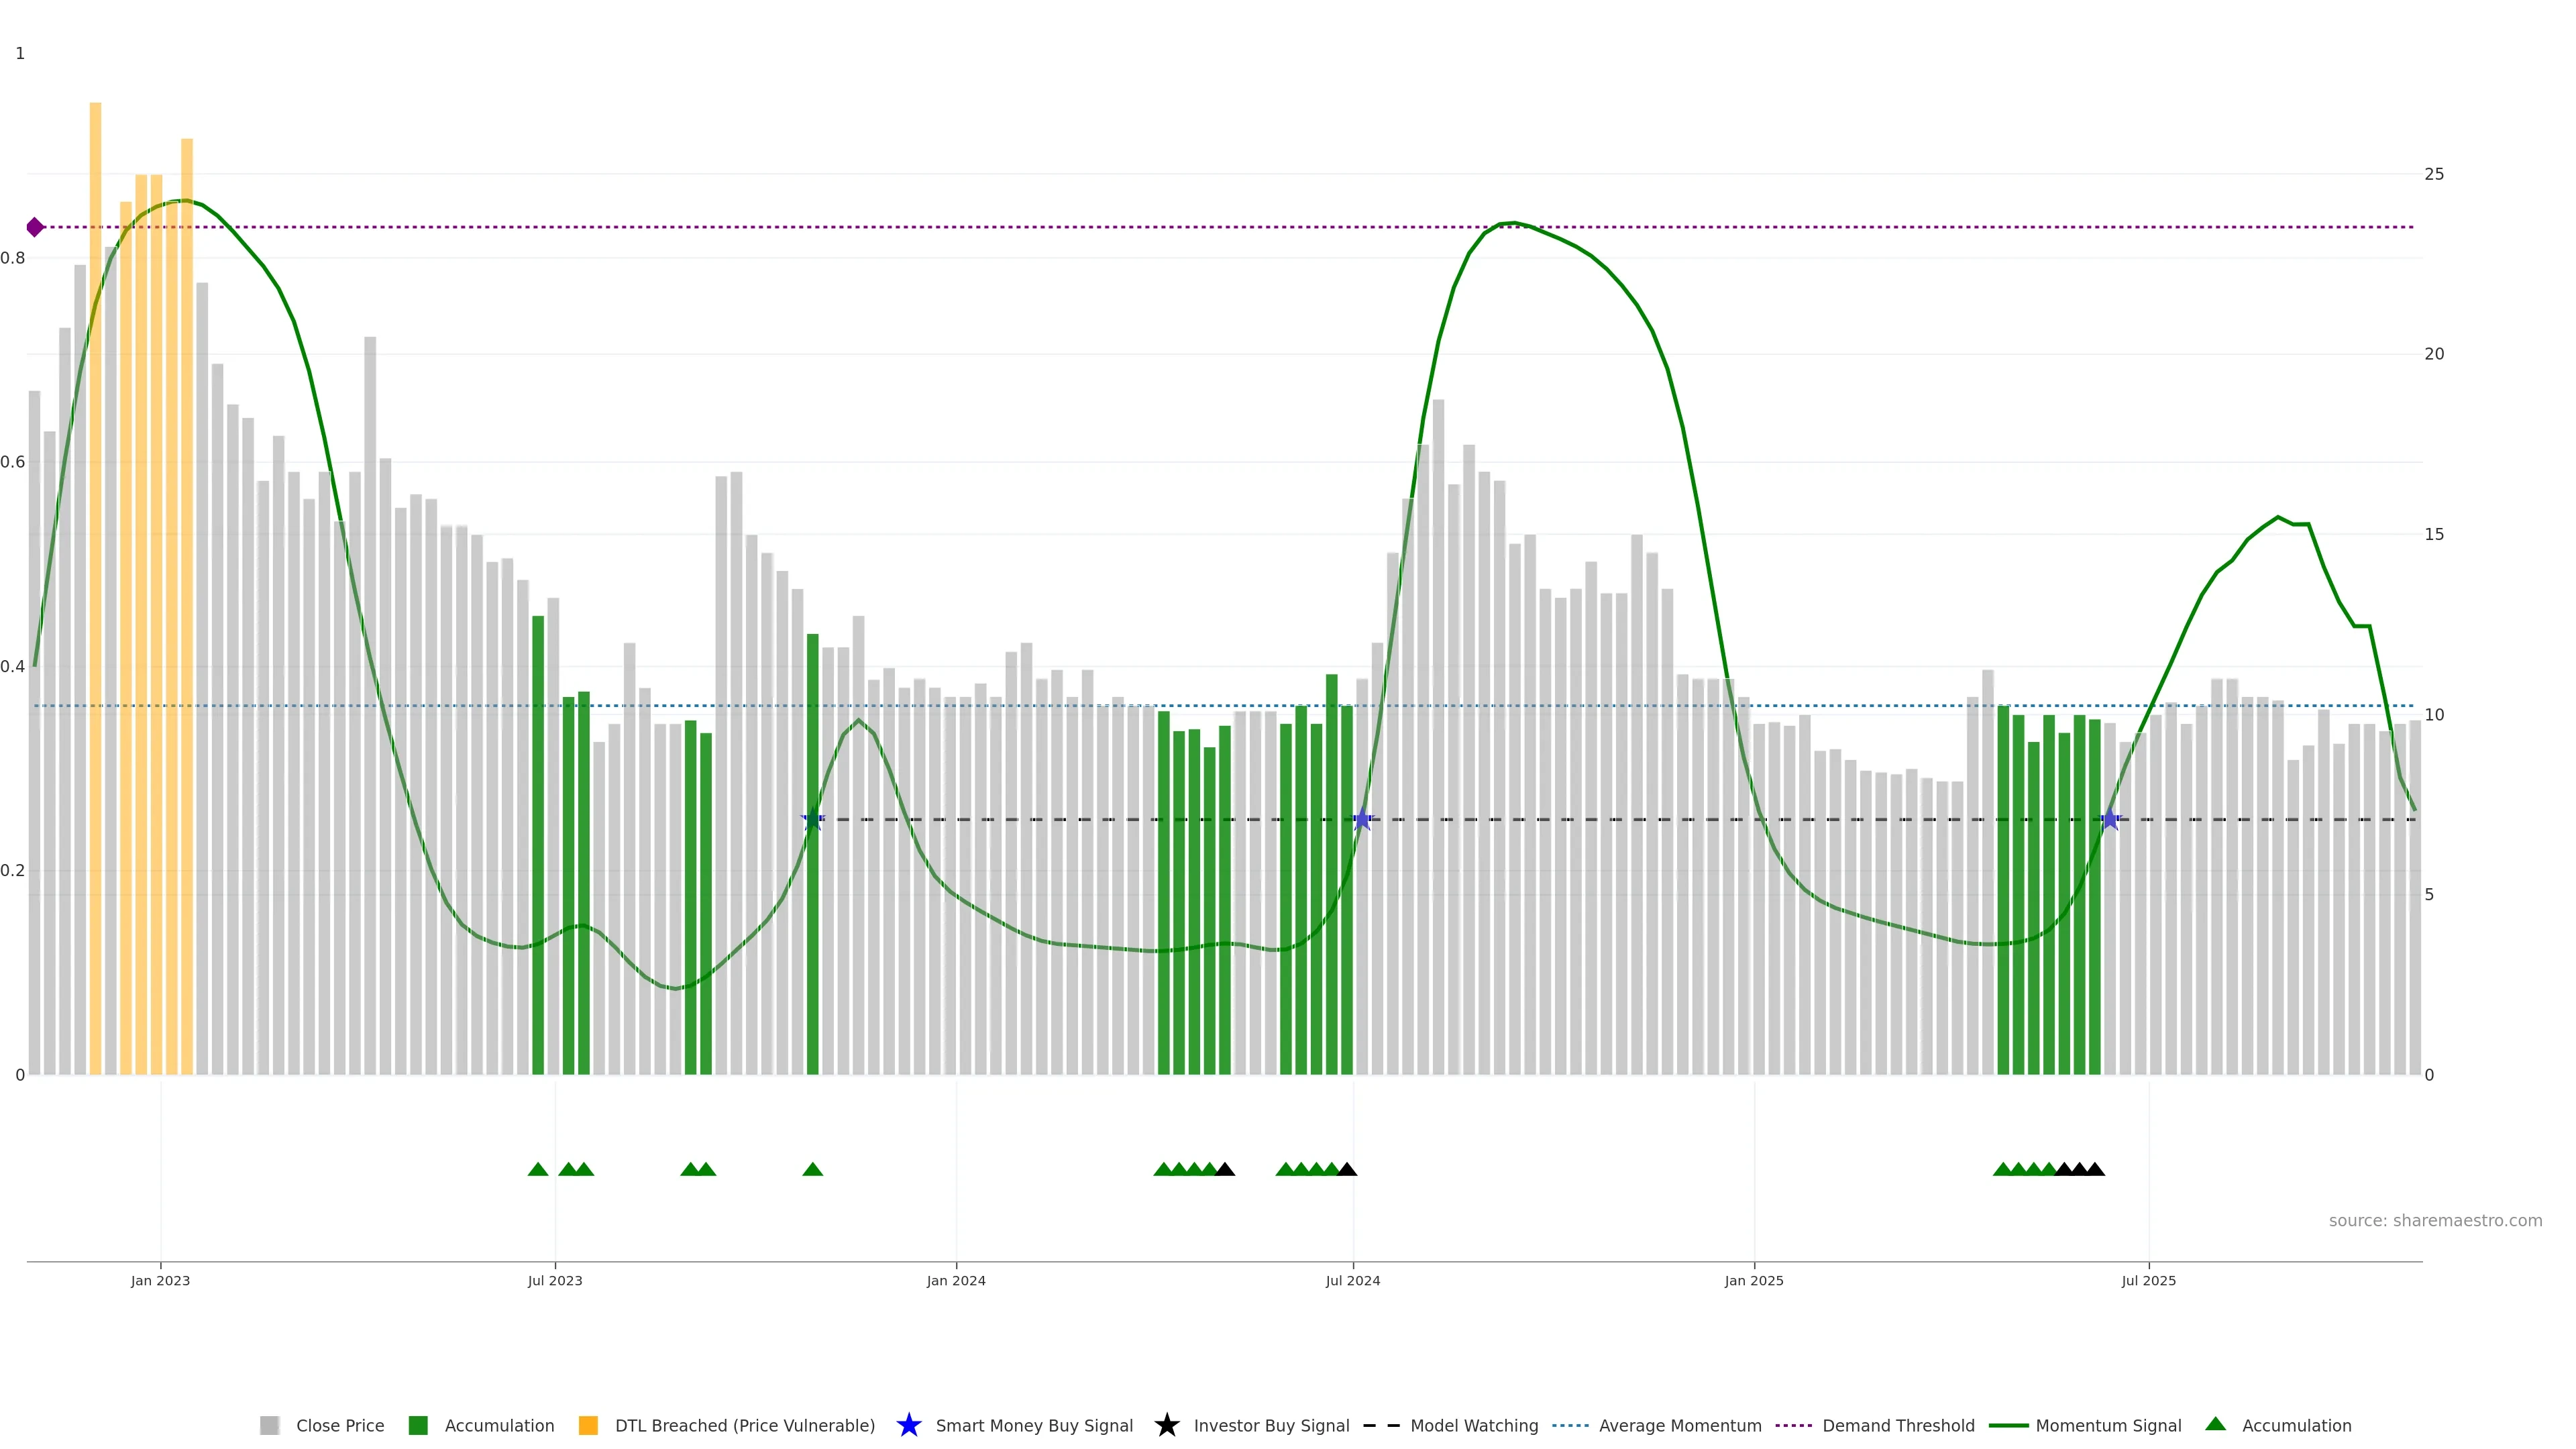Image resolution: width=2576 pixels, height=1449 pixels.
Task: Click the purple Demand Threshold diamond marker
Action: (35, 227)
